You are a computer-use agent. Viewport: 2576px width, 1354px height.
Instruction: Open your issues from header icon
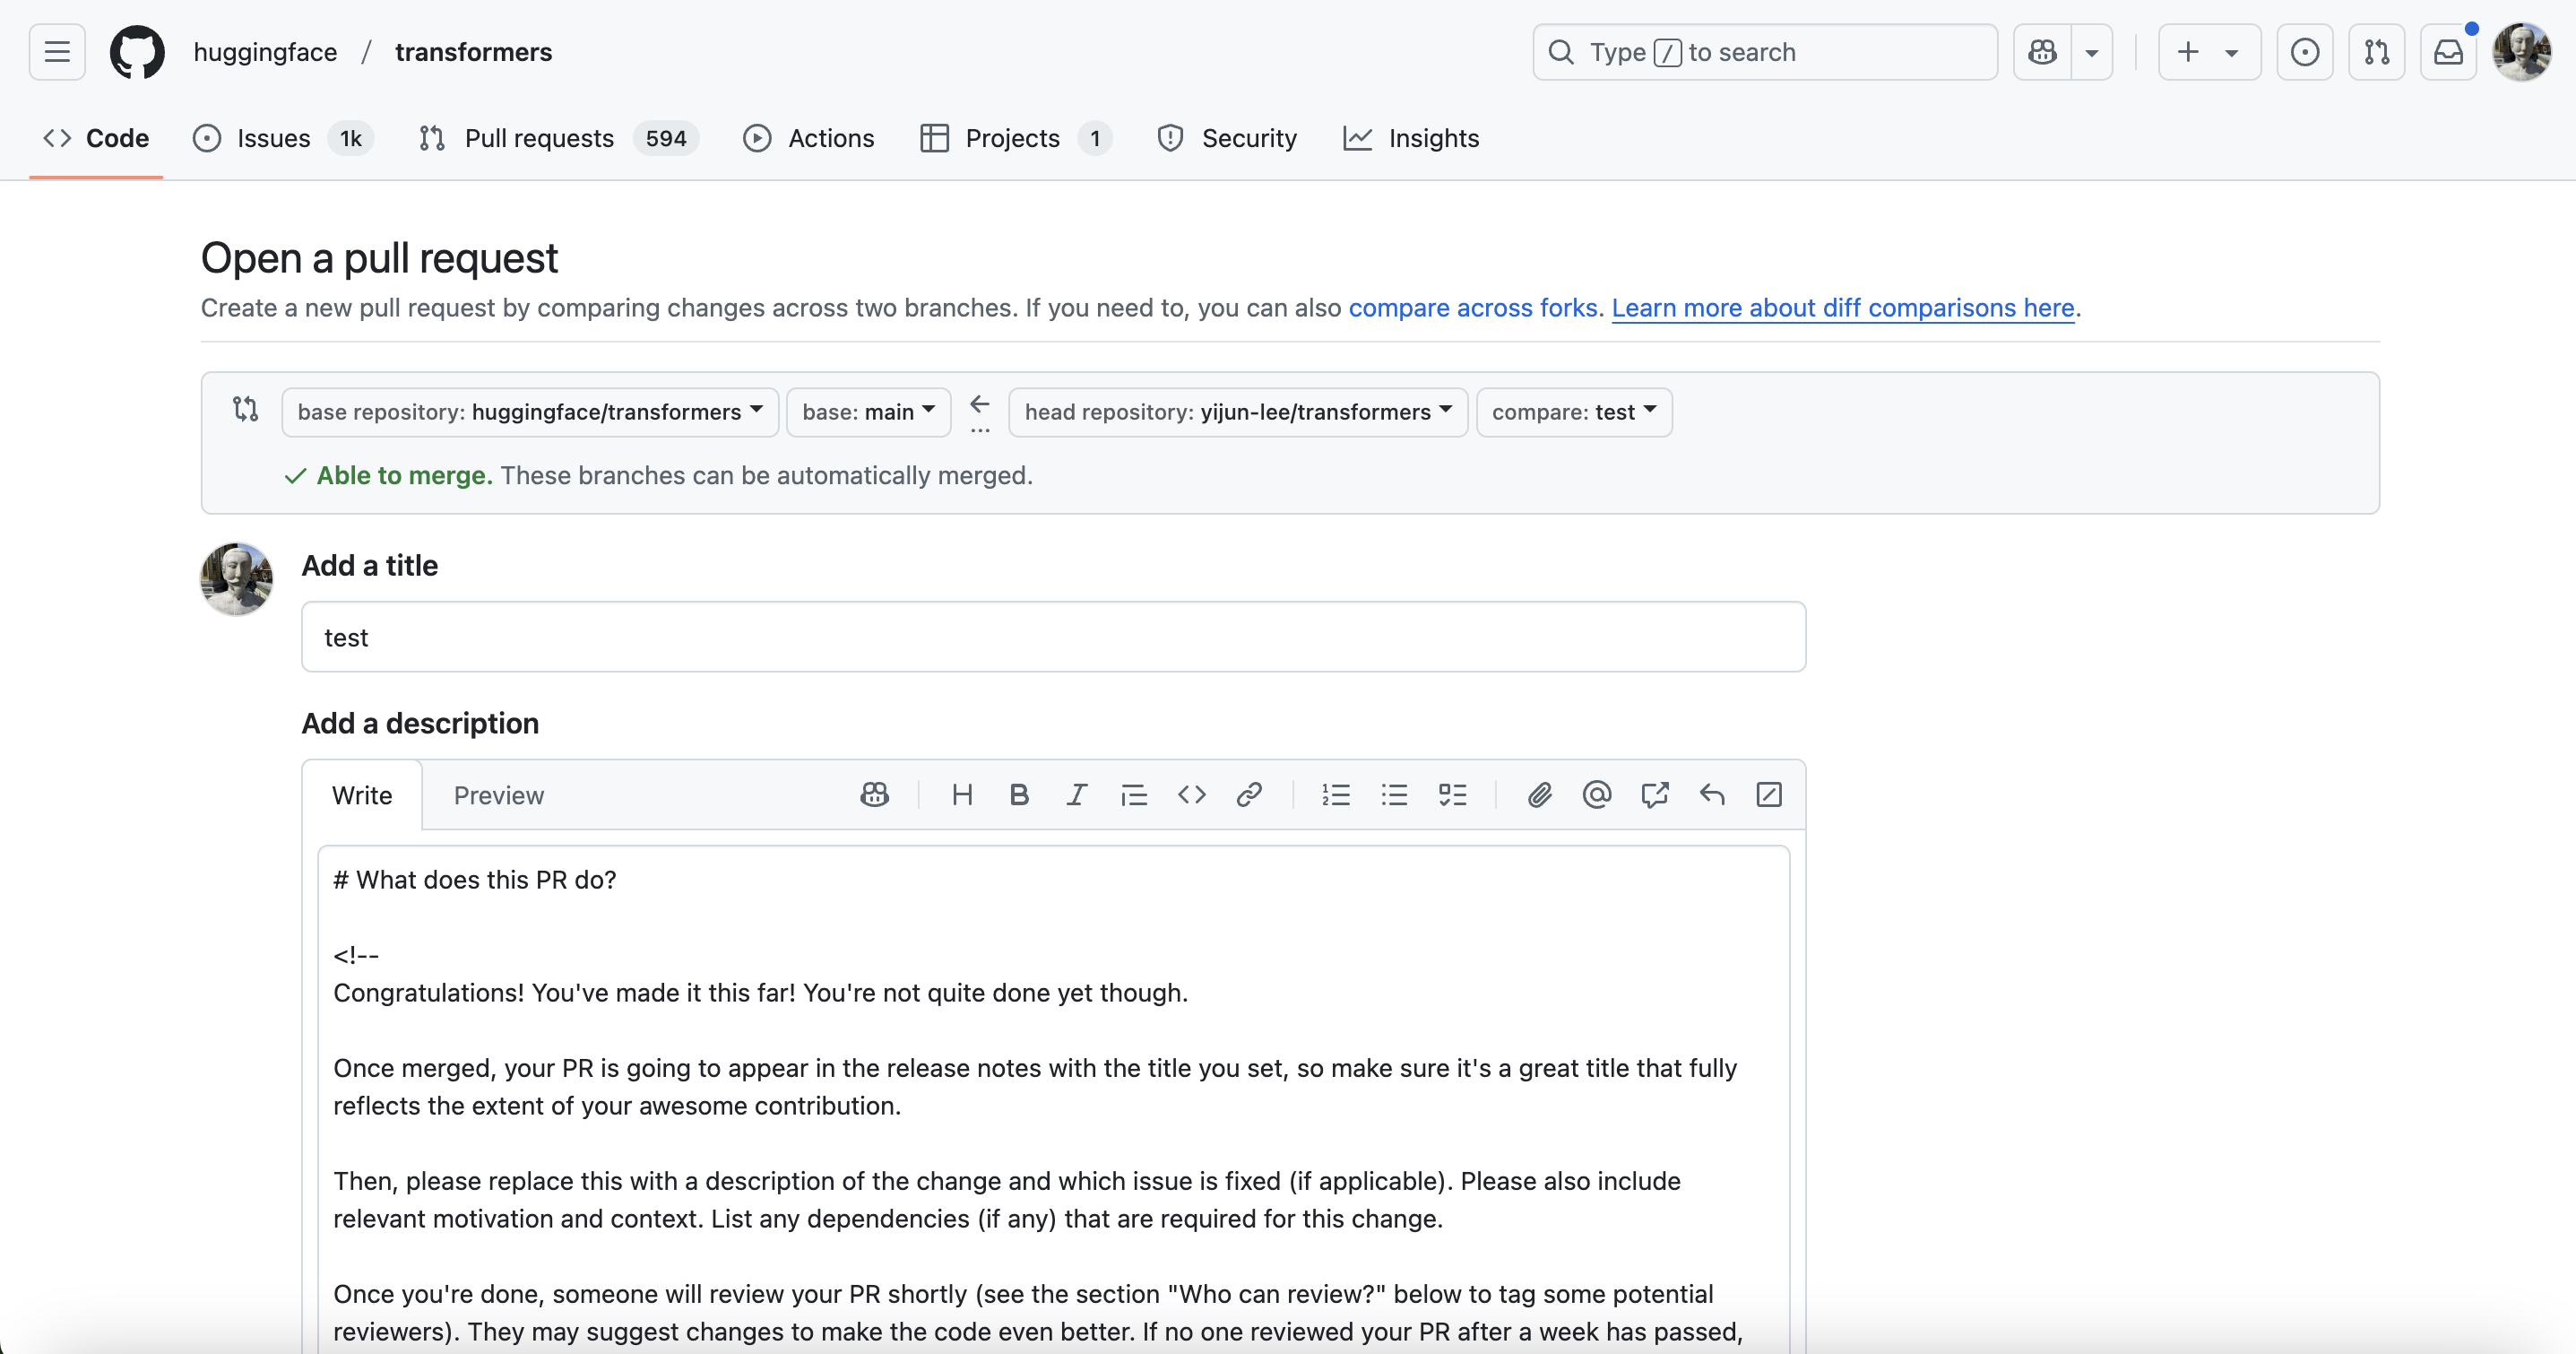[x=2304, y=52]
